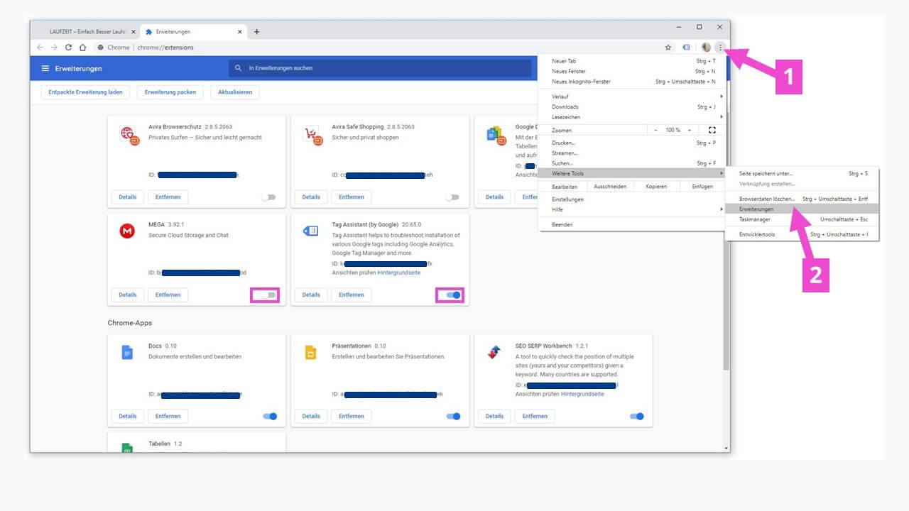The image size is (909, 511).
Task: Decrease zoom with minus button
Action: click(x=656, y=130)
